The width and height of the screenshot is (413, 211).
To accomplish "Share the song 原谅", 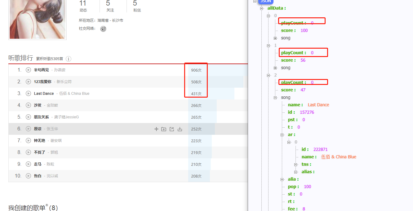I will (172, 129).
